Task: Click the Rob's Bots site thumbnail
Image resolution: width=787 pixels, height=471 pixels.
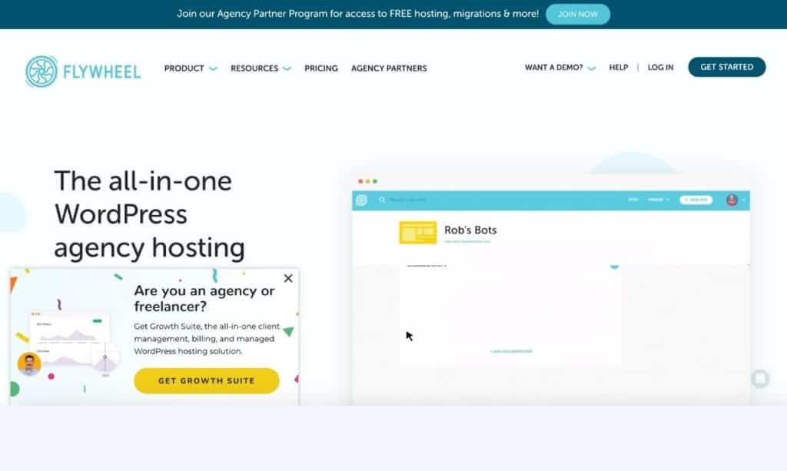Action: click(417, 233)
